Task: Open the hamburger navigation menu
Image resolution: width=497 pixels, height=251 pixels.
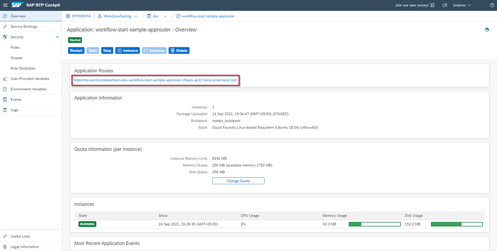Action: click(x=5, y=5)
